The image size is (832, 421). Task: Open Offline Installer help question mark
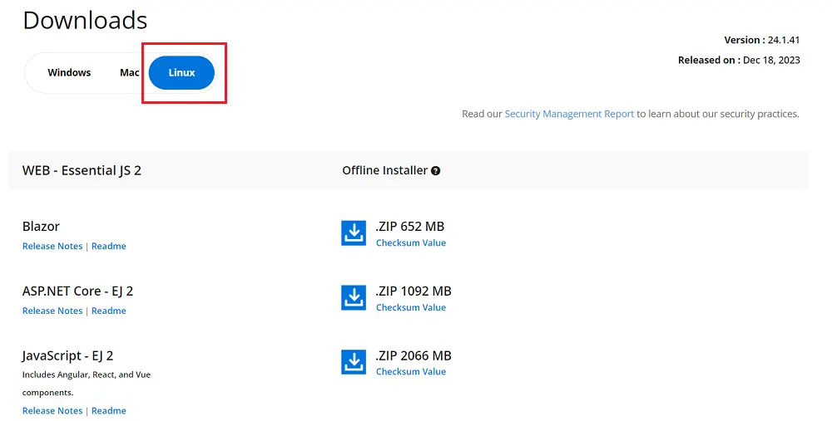click(x=436, y=170)
